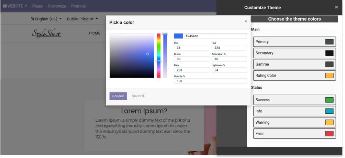Click the Secondary black swatch
This screenshot has width=345, height=158.
point(330,53)
